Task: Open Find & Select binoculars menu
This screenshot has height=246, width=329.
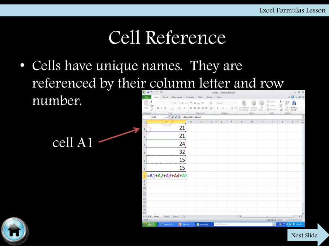Action: (294, 106)
